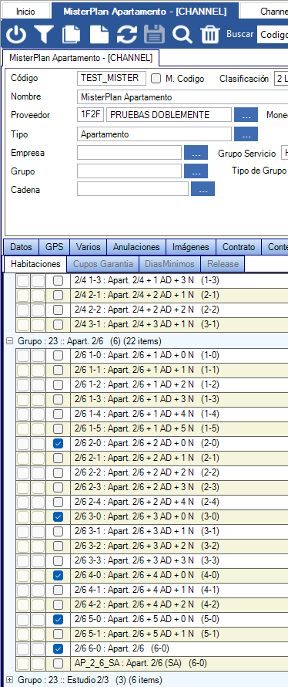Viewport: 288px width, 687px height.
Task: Select the Habitaciones sub-tab
Action: click(x=35, y=264)
